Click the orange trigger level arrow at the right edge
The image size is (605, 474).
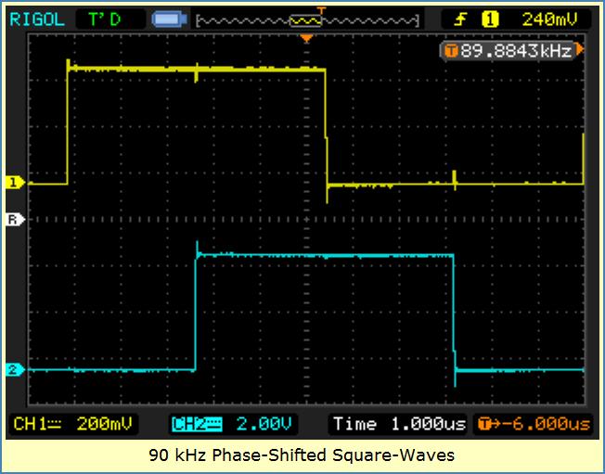(580, 50)
